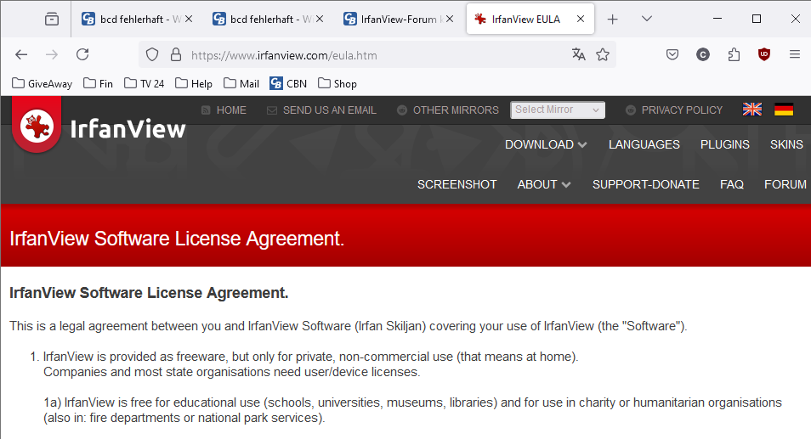811x439 pixels.
Task: Switch to English with the UK flag
Action: (x=752, y=110)
